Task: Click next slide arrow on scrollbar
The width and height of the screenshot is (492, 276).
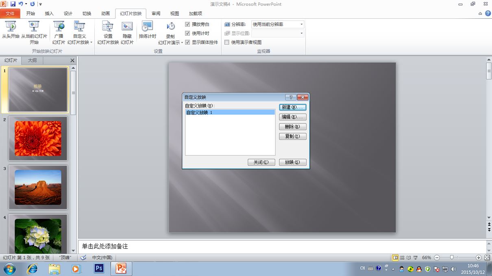Action: pyautogui.click(x=489, y=229)
